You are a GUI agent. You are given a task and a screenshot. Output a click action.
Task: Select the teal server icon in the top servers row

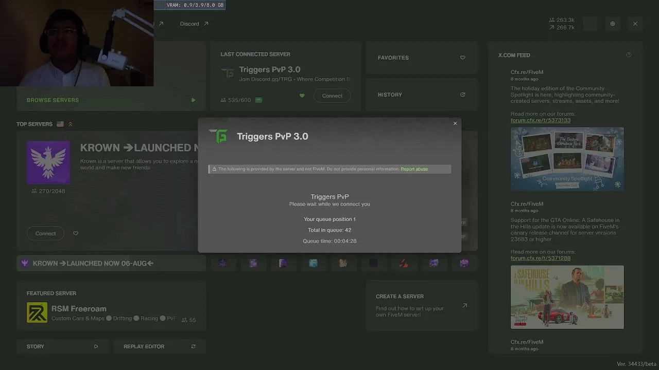[313, 263]
